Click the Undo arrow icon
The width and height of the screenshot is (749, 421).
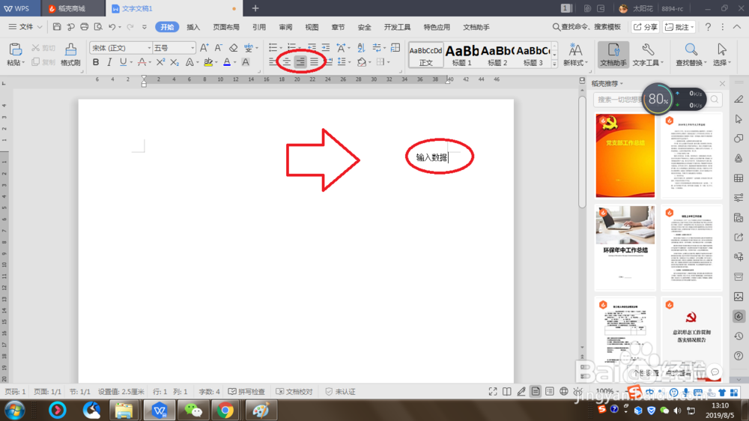[x=112, y=27]
